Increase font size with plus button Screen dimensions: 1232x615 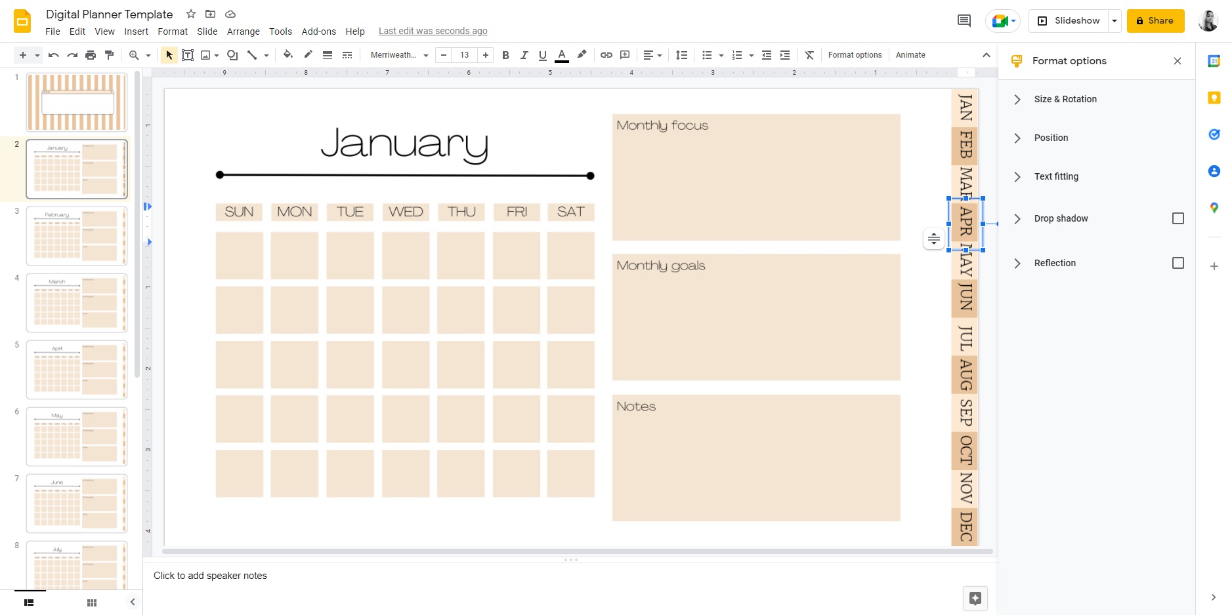[486, 55]
